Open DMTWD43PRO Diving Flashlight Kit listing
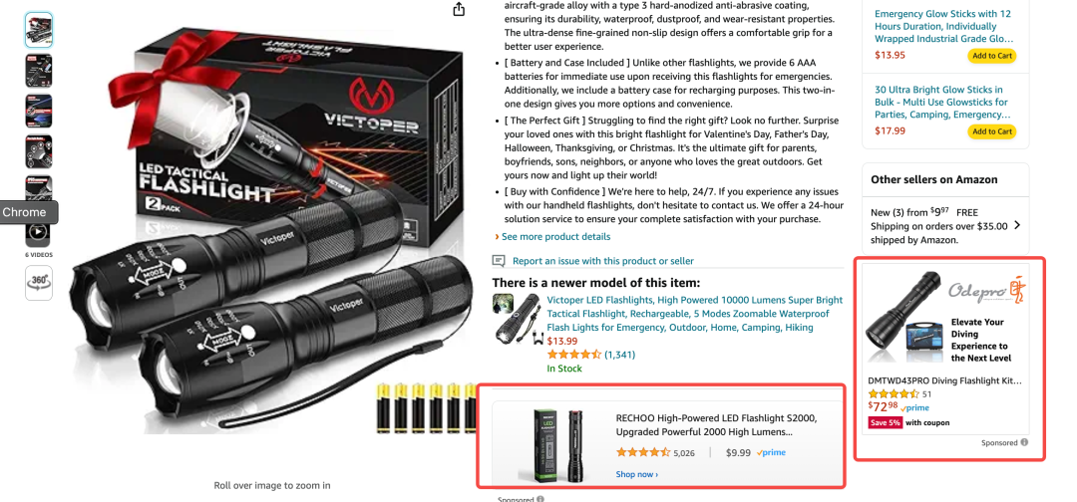The image size is (1077, 502). click(944, 380)
